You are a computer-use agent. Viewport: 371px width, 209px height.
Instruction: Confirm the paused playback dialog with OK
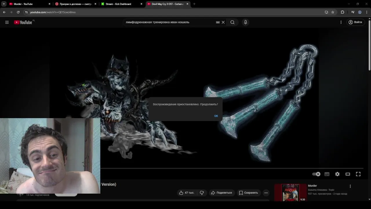216,116
